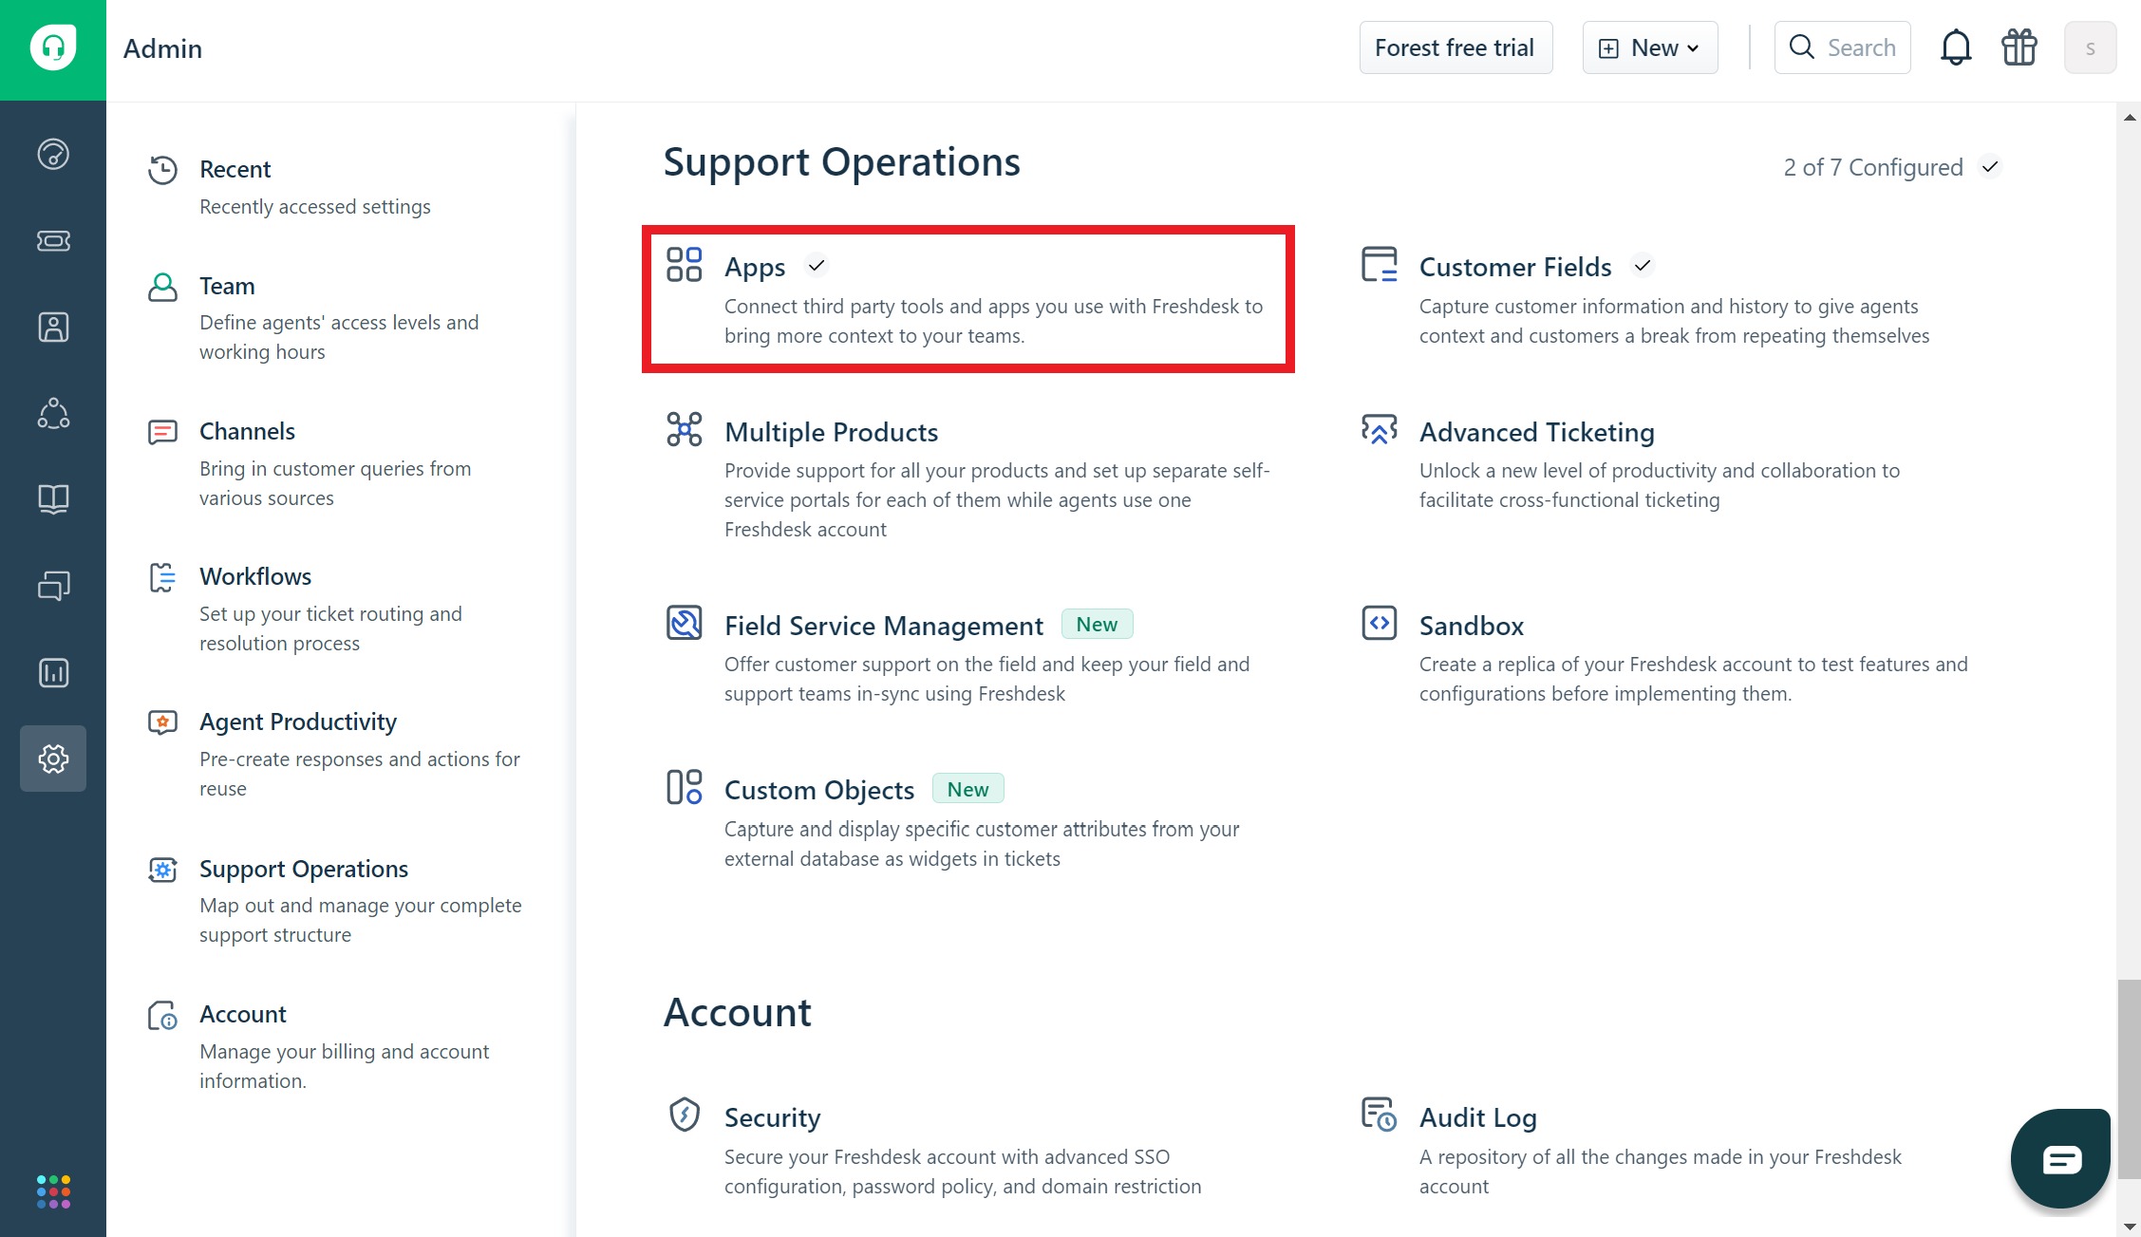Select Account in the admin menu
2141x1237 pixels.
click(242, 1014)
